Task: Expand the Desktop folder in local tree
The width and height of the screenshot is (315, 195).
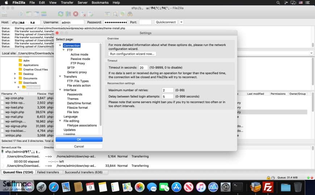Action: tap(15, 74)
